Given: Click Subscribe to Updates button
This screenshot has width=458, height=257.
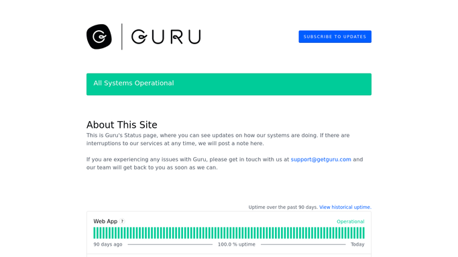Looking at the screenshot, I should (335, 37).
